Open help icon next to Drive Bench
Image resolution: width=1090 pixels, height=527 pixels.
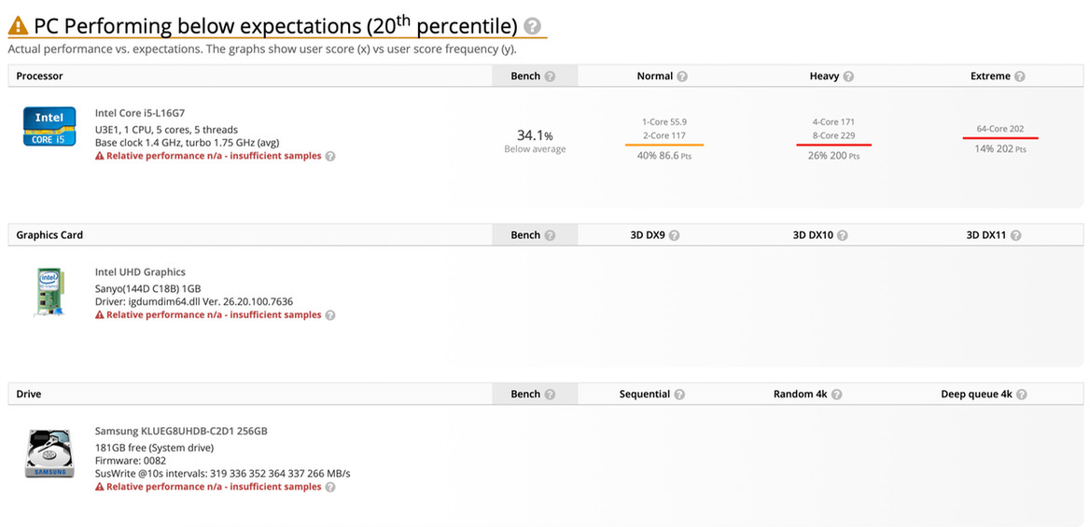[550, 395]
